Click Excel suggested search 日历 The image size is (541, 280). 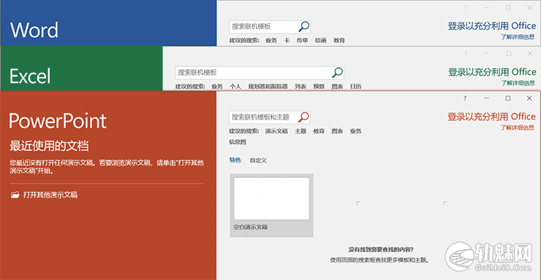coord(356,86)
